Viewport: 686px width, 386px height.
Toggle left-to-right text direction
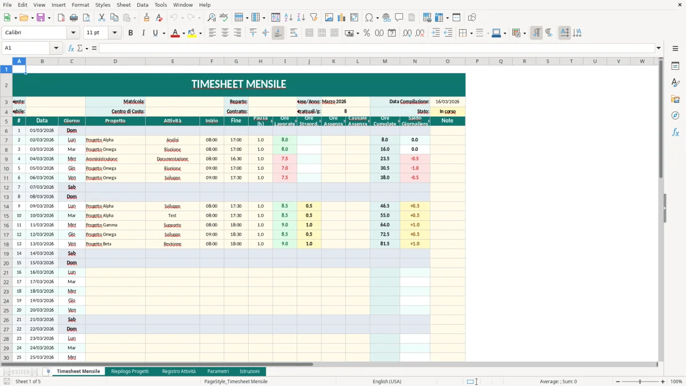[536, 33]
